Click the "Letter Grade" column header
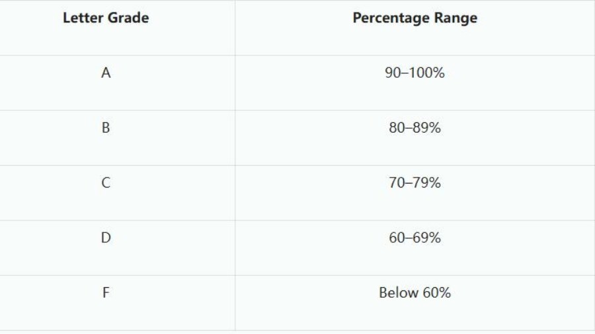 click(x=106, y=18)
